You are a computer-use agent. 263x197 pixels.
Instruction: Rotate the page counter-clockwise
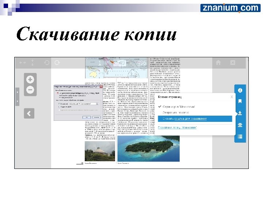tap(47, 63)
